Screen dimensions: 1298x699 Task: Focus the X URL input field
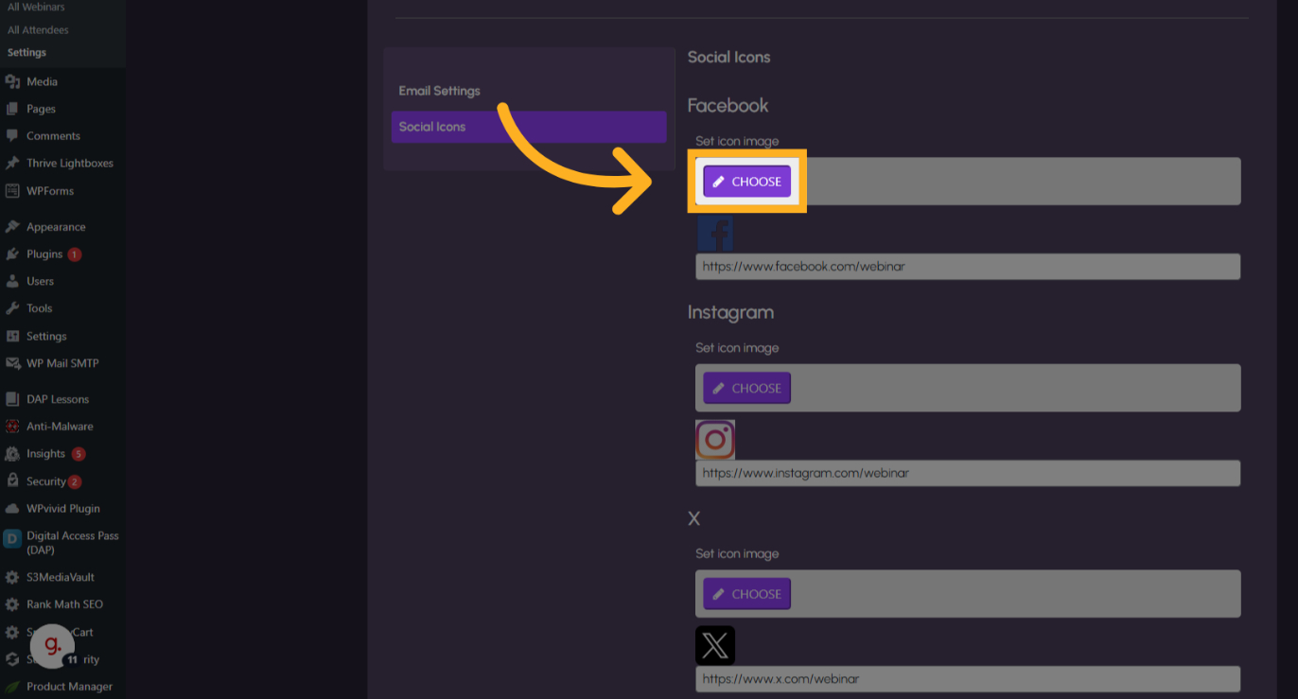[967, 679]
